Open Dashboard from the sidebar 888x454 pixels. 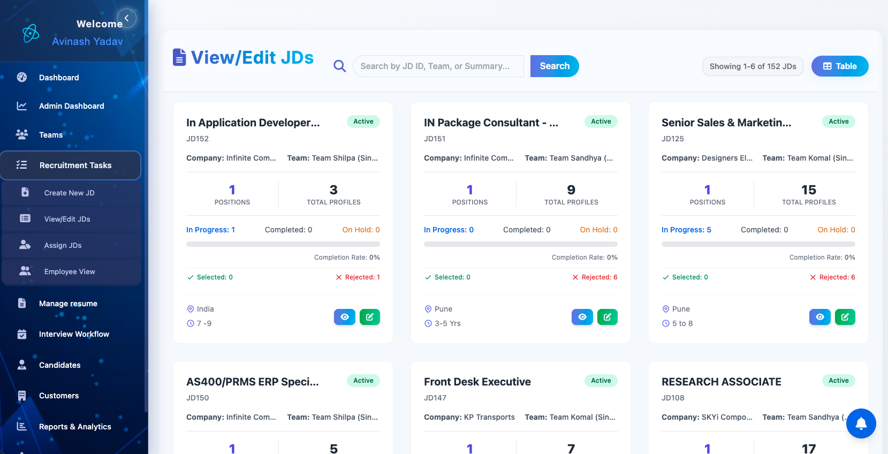tap(59, 78)
